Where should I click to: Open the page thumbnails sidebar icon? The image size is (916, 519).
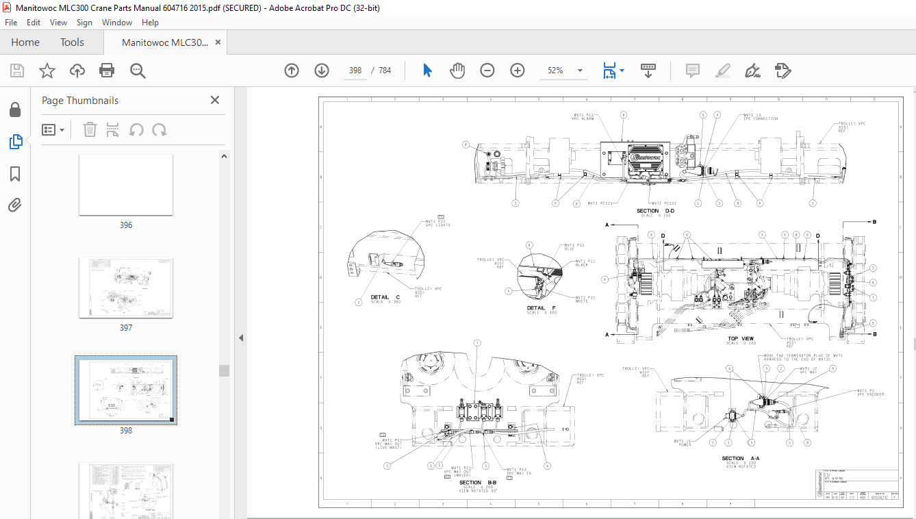[15, 142]
